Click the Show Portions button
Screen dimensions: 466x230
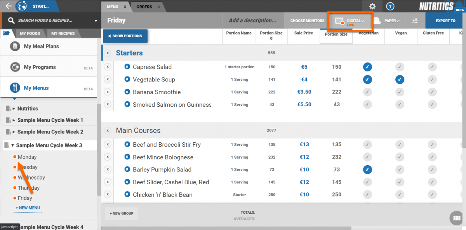pyautogui.click(x=125, y=36)
